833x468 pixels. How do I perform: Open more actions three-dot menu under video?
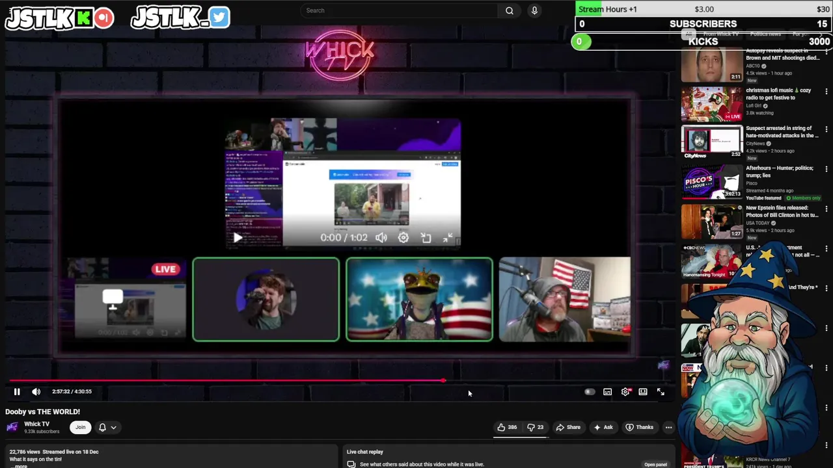pos(668,427)
